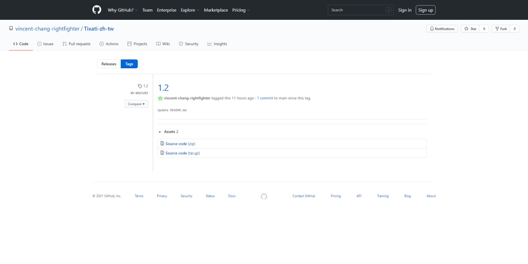Go to the Team page
528x264 pixels.
147,10
